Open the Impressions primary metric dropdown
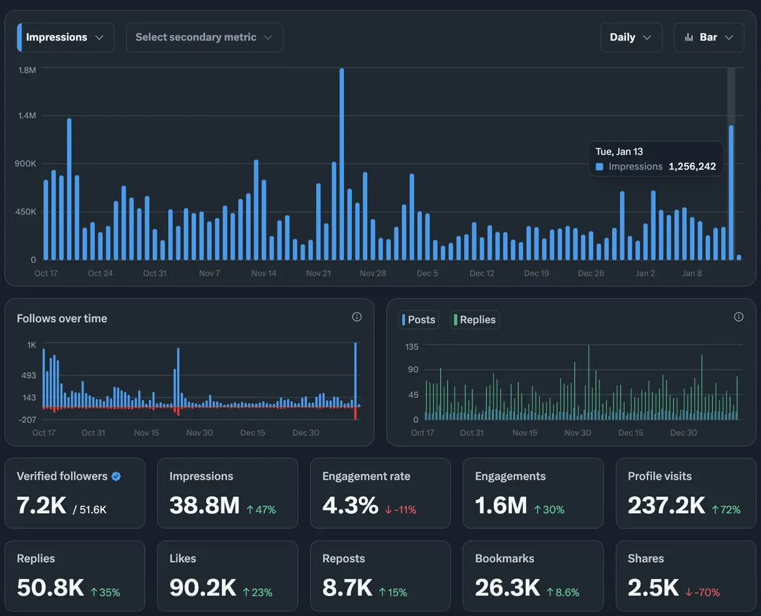This screenshot has width=761, height=616. pos(66,37)
